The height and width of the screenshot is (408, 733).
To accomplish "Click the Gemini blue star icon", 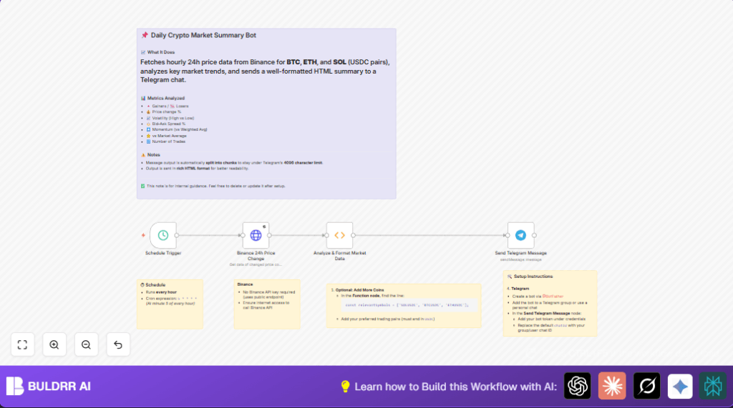I will pyautogui.click(x=680, y=386).
